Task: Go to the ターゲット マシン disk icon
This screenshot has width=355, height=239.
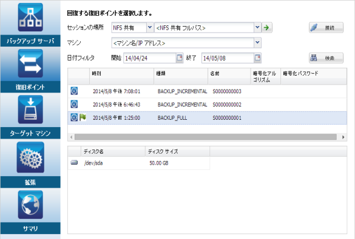Action: coord(30,110)
